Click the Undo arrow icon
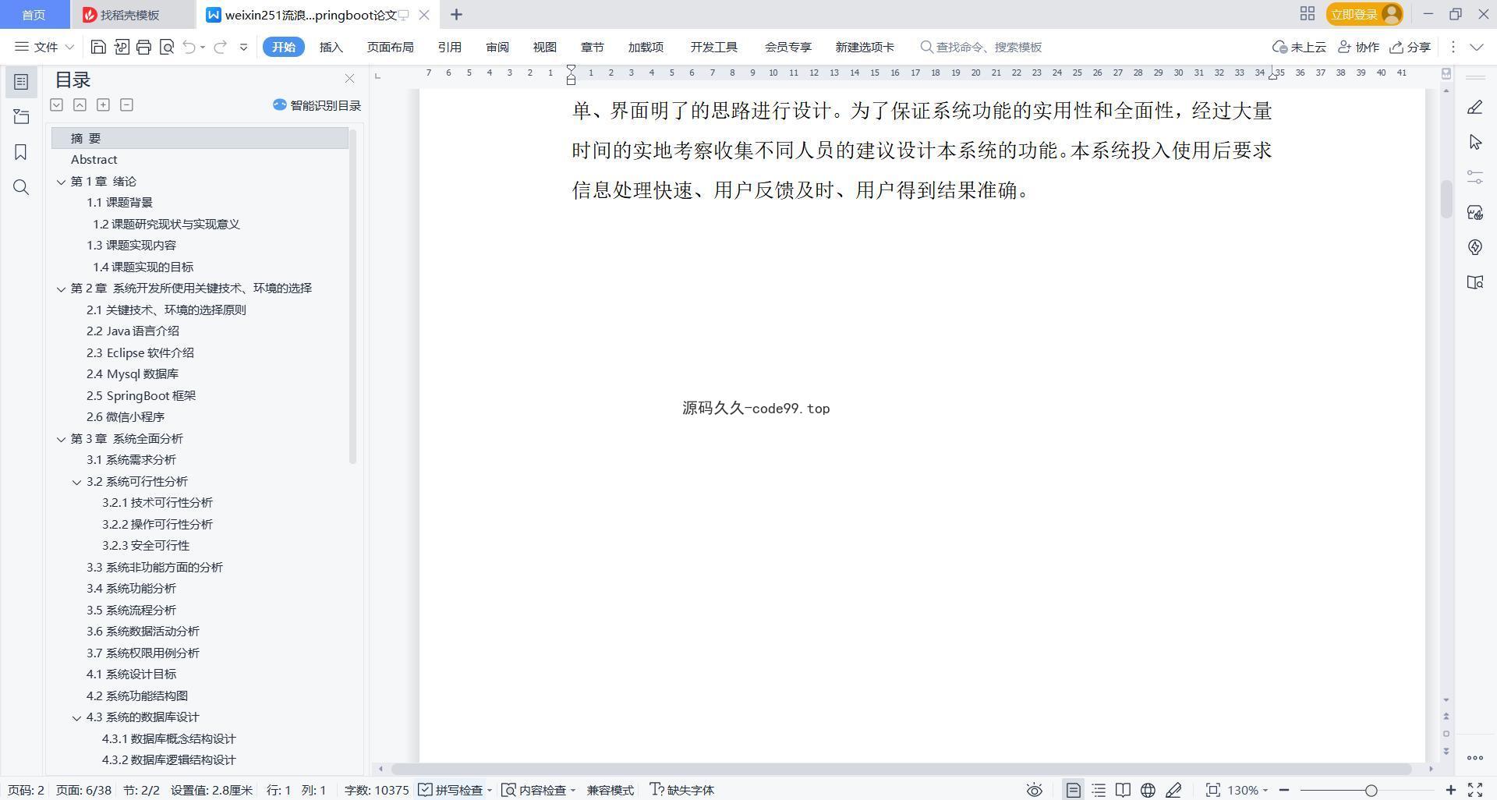Image resolution: width=1497 pixels, height=800 pixels. 189,47
